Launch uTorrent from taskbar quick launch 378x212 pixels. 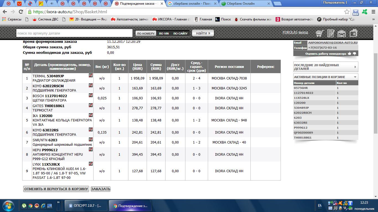25,206
